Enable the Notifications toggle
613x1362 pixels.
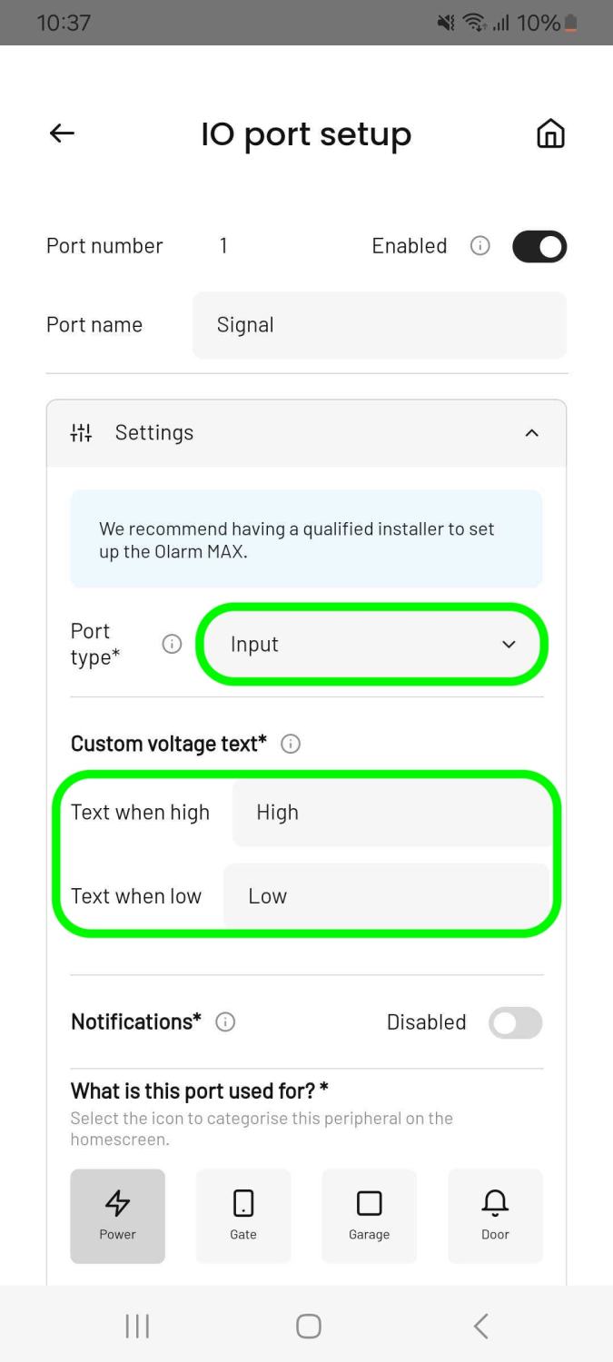(516, 1022)
